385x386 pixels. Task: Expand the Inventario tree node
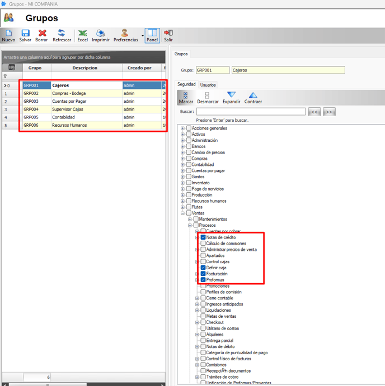click(182, 183)
